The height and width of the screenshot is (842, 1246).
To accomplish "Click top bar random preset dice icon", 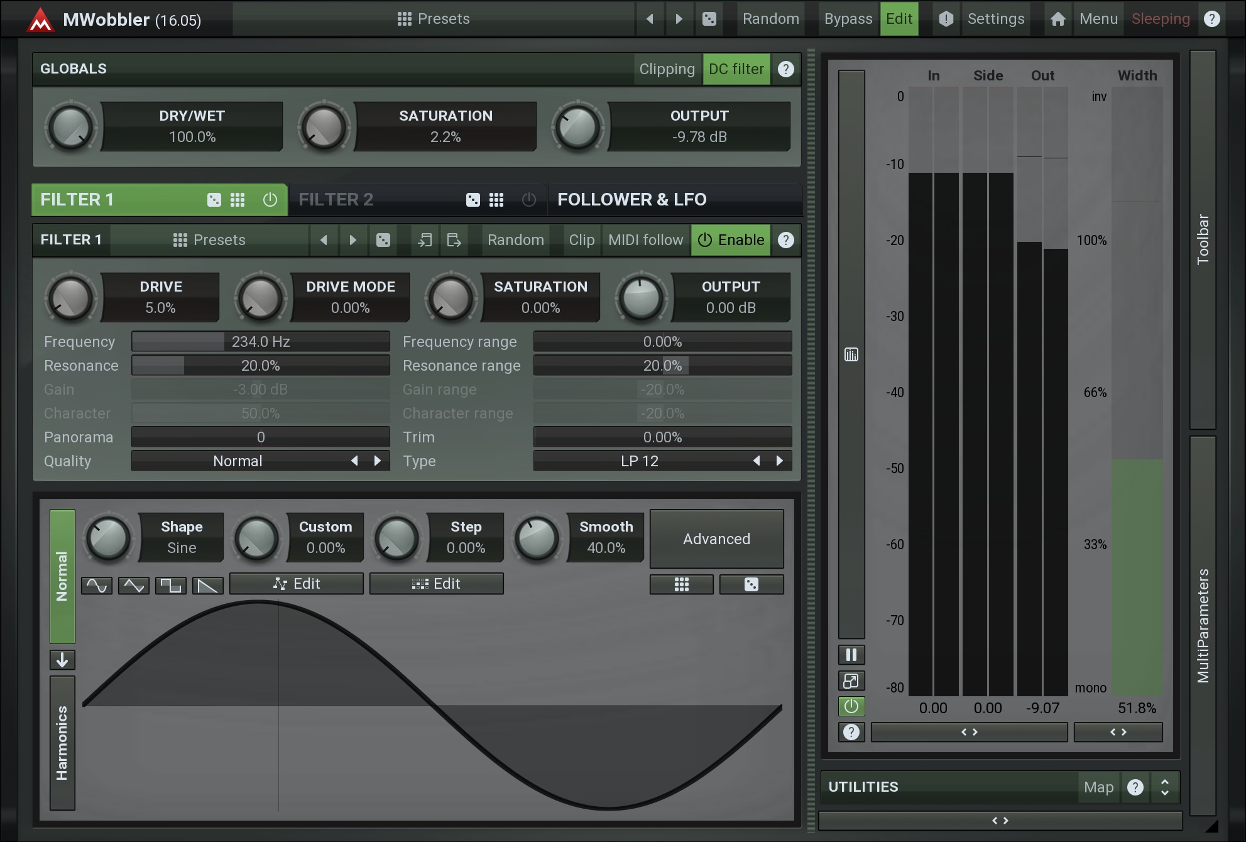I will coord(709,19).
